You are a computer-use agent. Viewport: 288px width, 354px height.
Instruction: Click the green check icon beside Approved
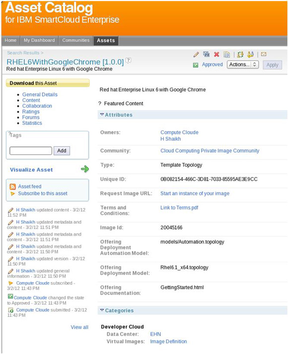click(x=196, y=65)
